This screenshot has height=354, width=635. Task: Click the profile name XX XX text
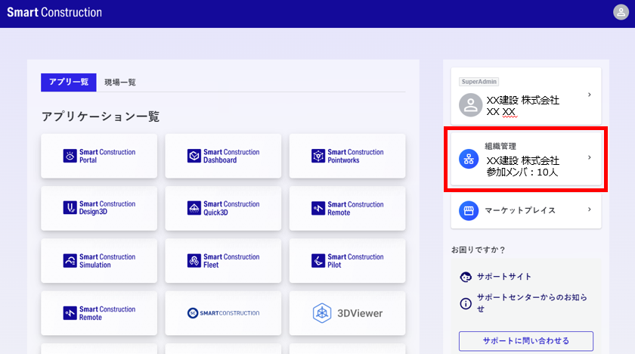coord(501,112)
